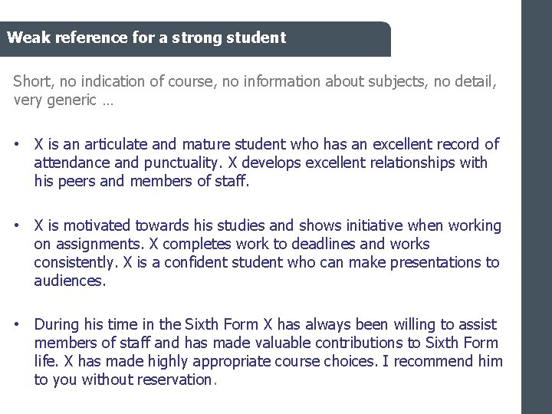
Task: Click the line "X is an articulate and mature student"
Action: click(x=266, y=144)
